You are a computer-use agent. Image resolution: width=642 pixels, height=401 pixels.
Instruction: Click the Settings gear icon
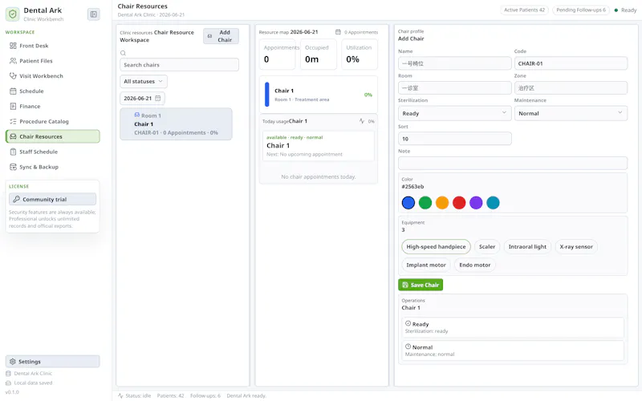click(12, 362)
